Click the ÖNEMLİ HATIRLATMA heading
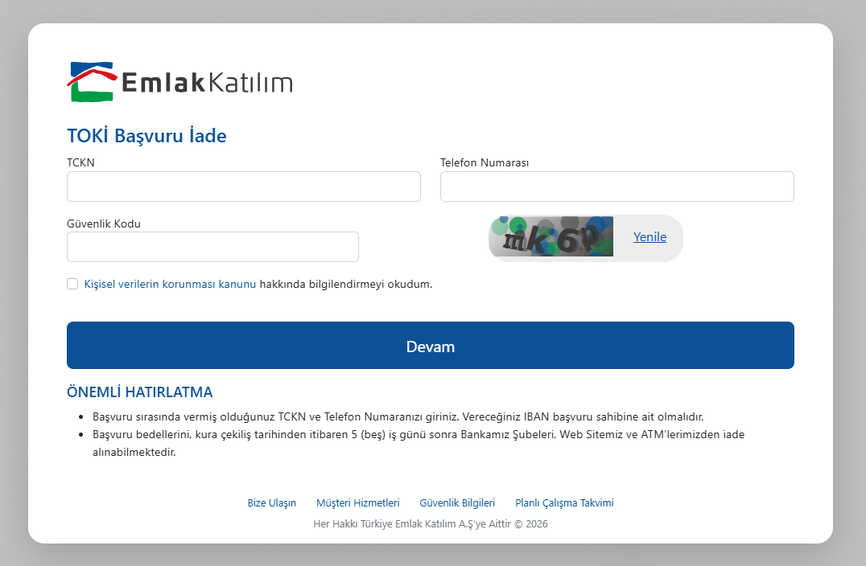This screenshot has width=866, height=566. (x=139, y=392)
